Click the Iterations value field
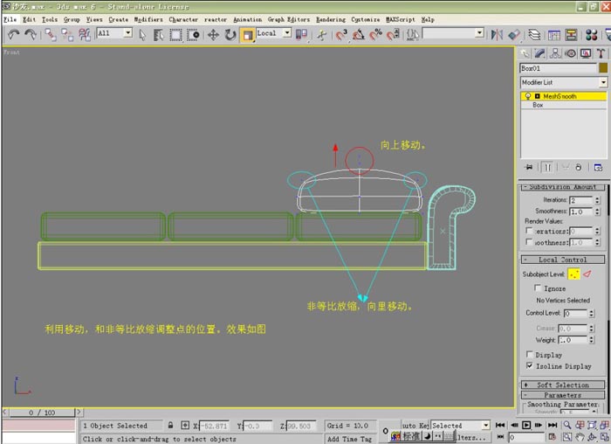 [x=580, y=200]
